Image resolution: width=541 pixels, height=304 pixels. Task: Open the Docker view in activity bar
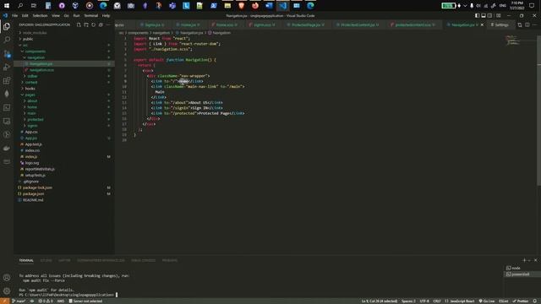[x=7, y=148]
